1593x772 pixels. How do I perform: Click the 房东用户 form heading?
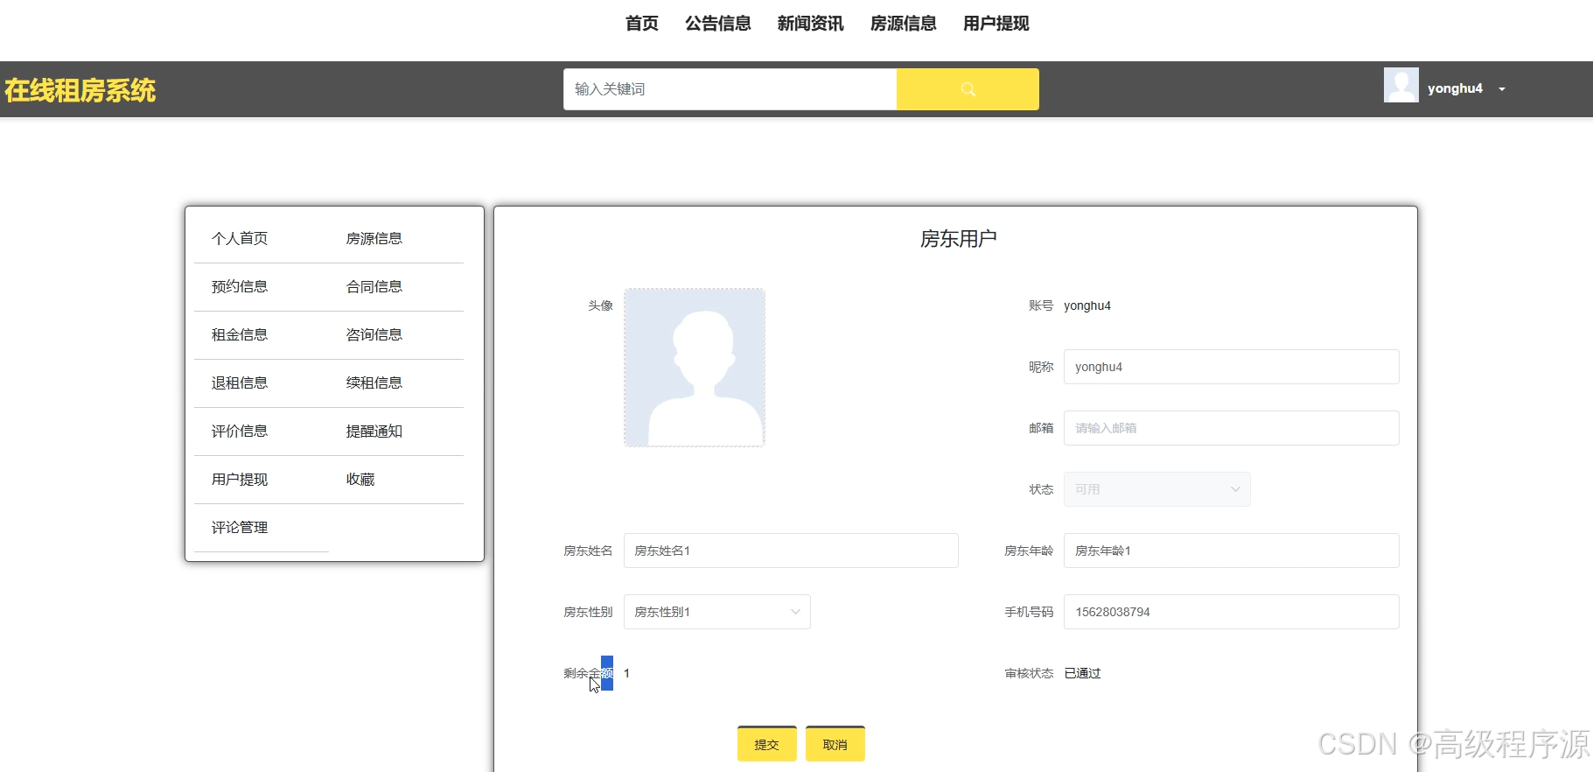958,239
